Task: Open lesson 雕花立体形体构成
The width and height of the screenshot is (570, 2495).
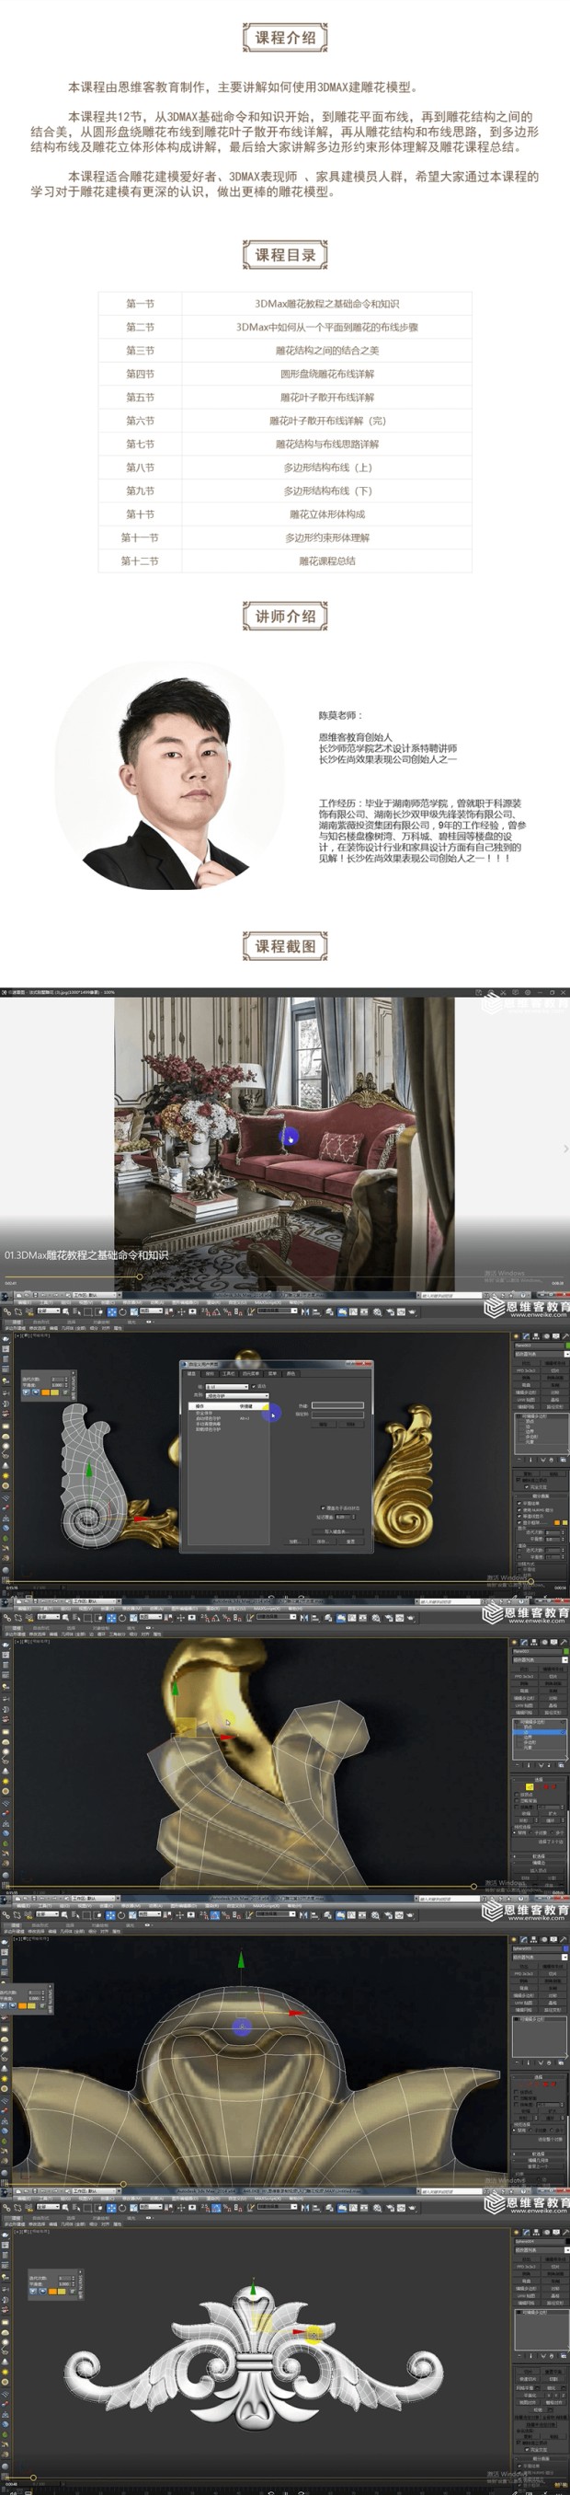Action: click(x=326, y=514)
